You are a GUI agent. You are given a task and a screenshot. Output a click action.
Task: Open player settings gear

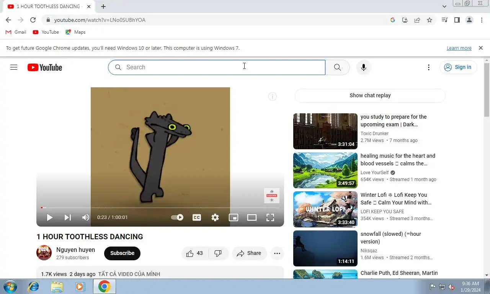215,217
